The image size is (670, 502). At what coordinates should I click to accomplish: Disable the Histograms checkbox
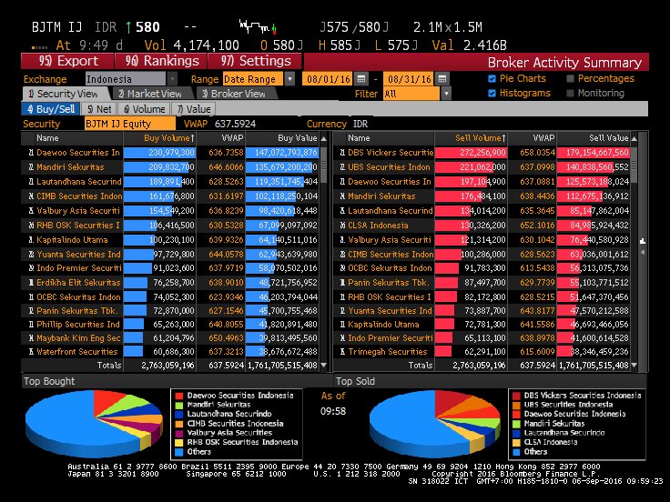click(492, 93)
